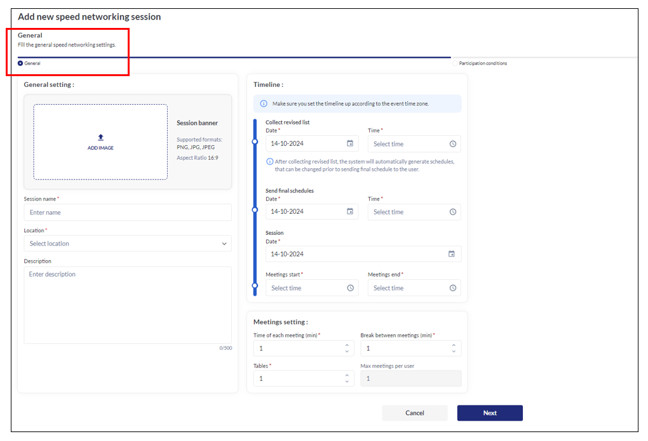Click the timeline marker beside Send final schedules
Image resolution: width=648 pixels, height=441 pixels.
click(255, 209)
